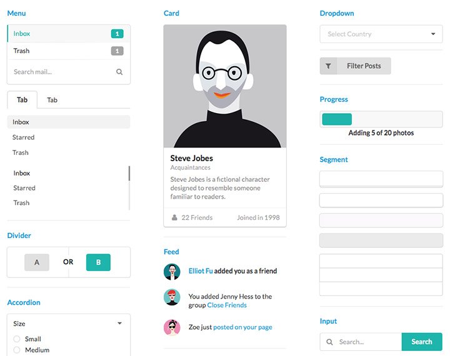Click the user icon next to 22 Friends
The width and height of the screenshot is (450, 356).
[x=174, y=217]
